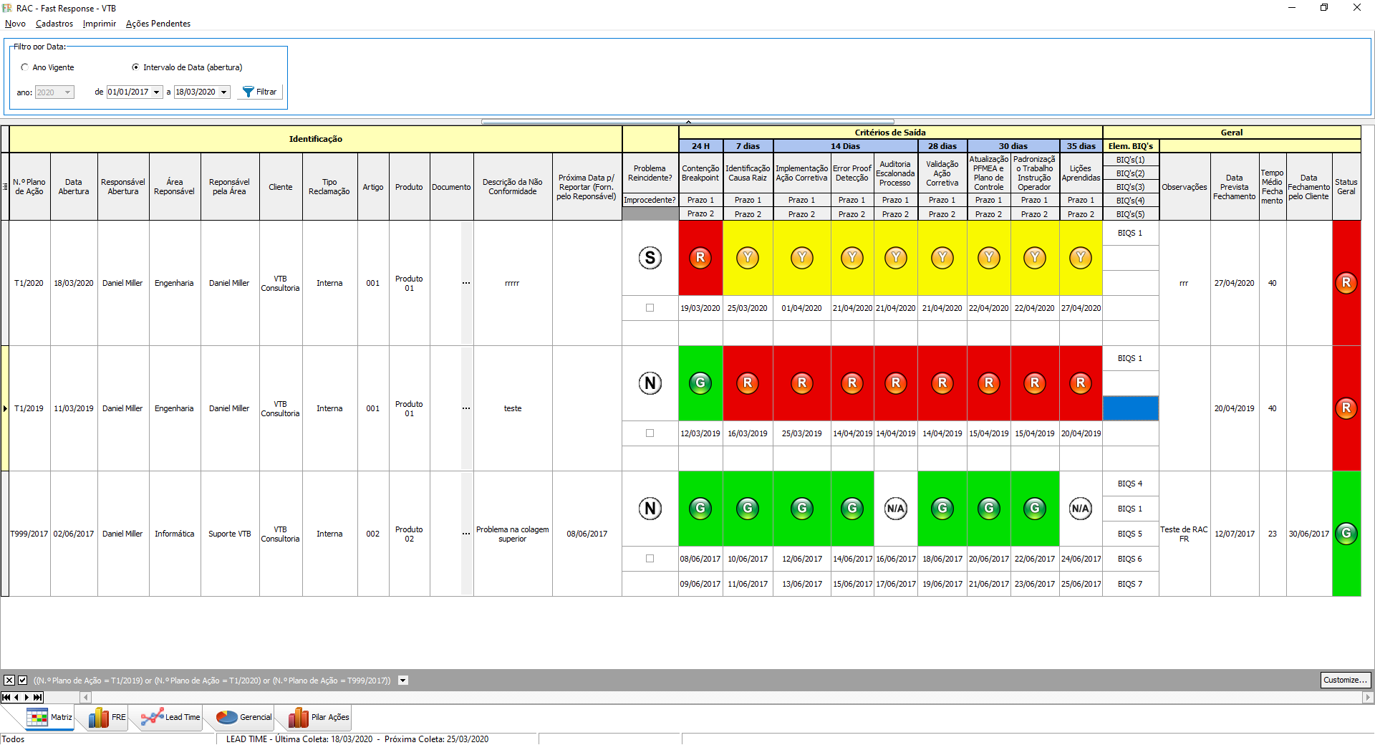Open the Cadastros menu
Screen dimensions: 1375x745
coord(54,24)
